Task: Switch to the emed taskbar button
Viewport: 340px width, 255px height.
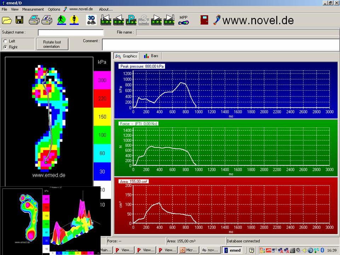Action: (232, 250)
